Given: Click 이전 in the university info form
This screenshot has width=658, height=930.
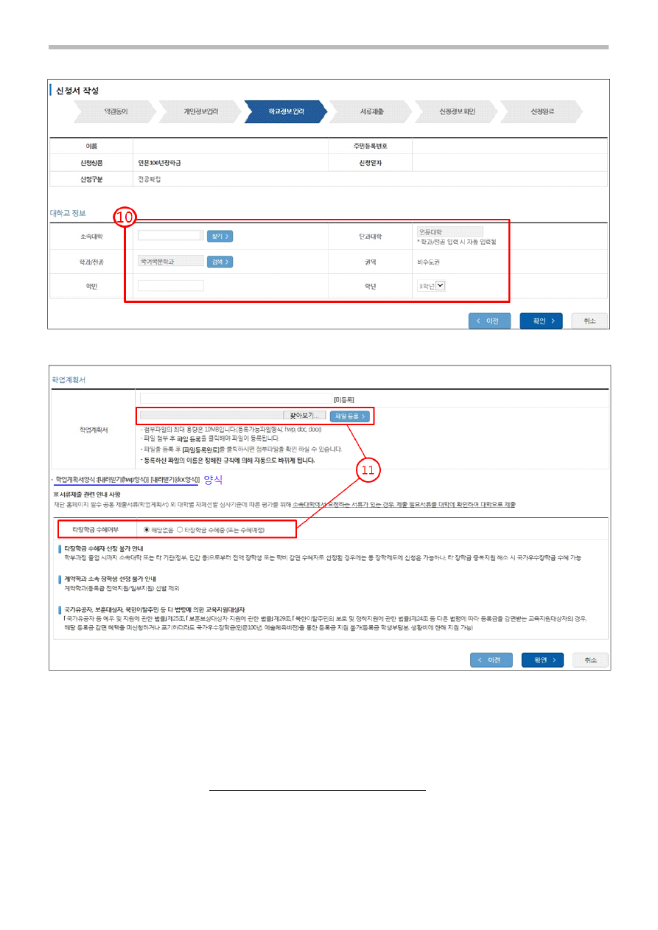Looking at the screenshot, I should (490, 321).
